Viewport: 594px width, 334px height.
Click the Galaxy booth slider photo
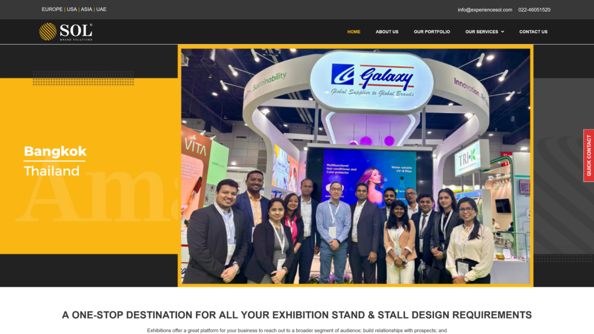coord(356,166)
